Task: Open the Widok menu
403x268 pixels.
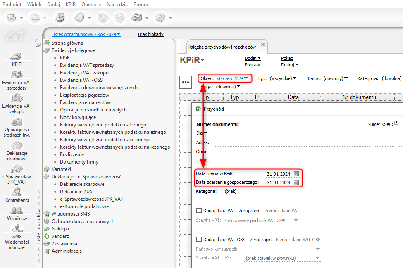Action: 34,5
